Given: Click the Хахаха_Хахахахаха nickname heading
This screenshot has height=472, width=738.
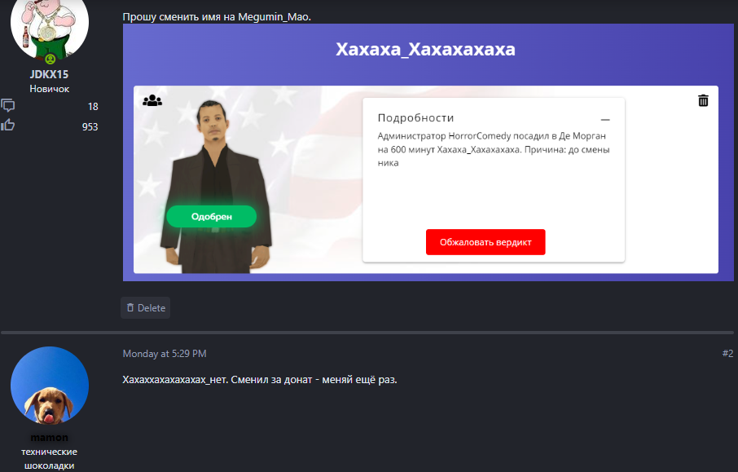Looking at the screenshot, I should [425, 49].
